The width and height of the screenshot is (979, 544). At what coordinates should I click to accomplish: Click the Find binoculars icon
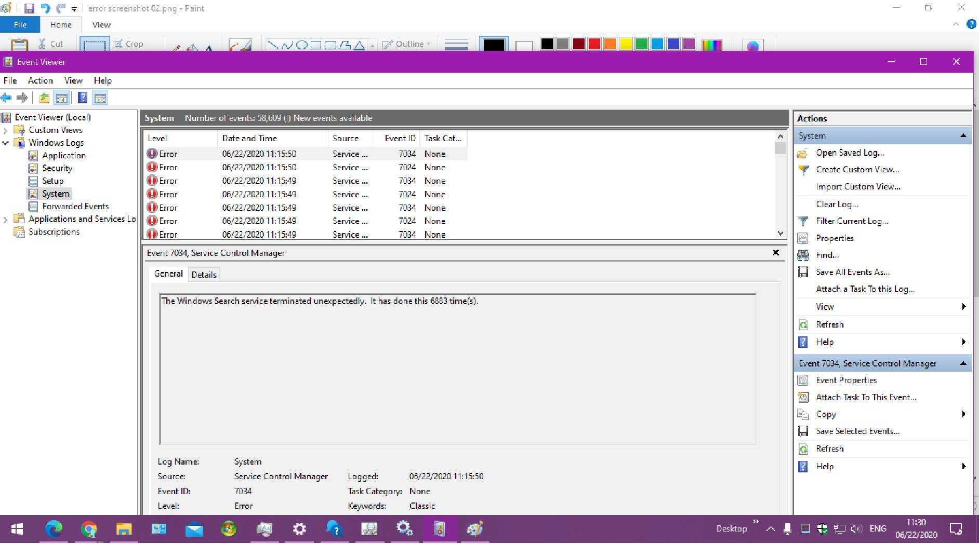point(803,255)
